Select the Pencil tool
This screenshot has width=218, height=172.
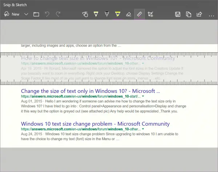(107, 14)
